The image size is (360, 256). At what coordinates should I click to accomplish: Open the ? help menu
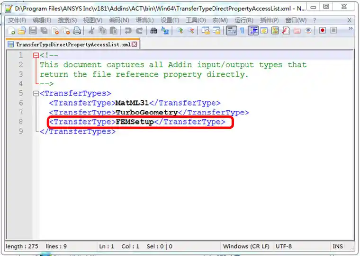[x=315, y=20]
